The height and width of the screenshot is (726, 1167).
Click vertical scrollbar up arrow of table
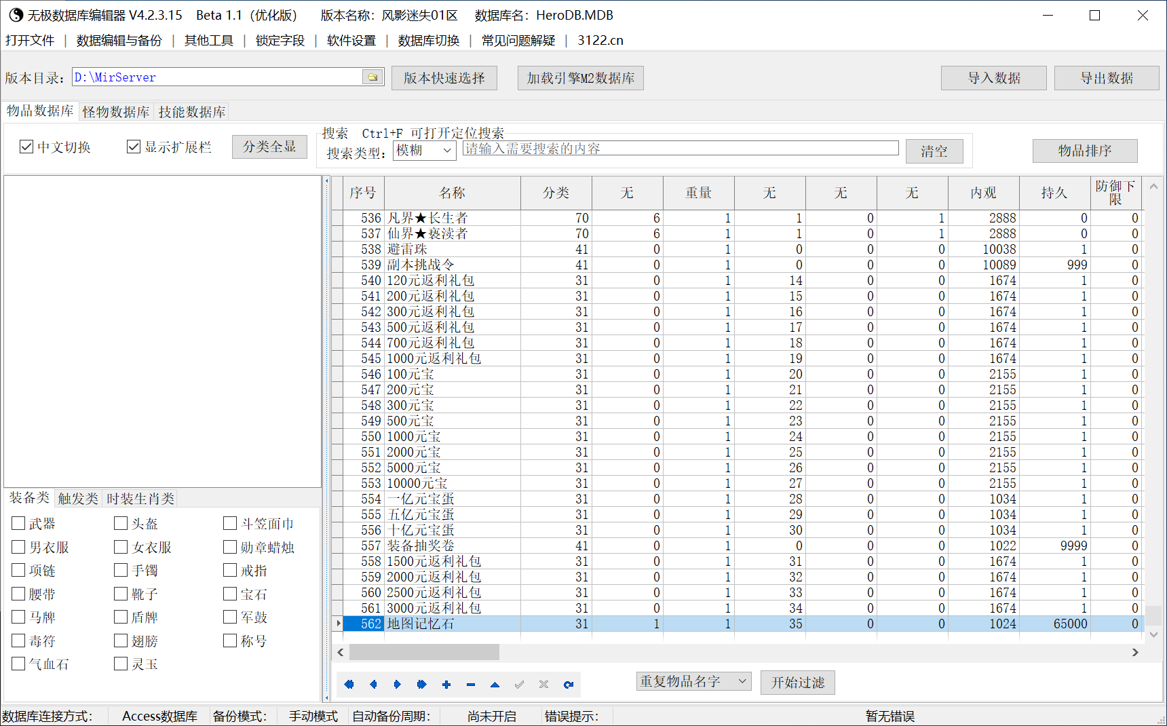click(x=1153, y=186)
